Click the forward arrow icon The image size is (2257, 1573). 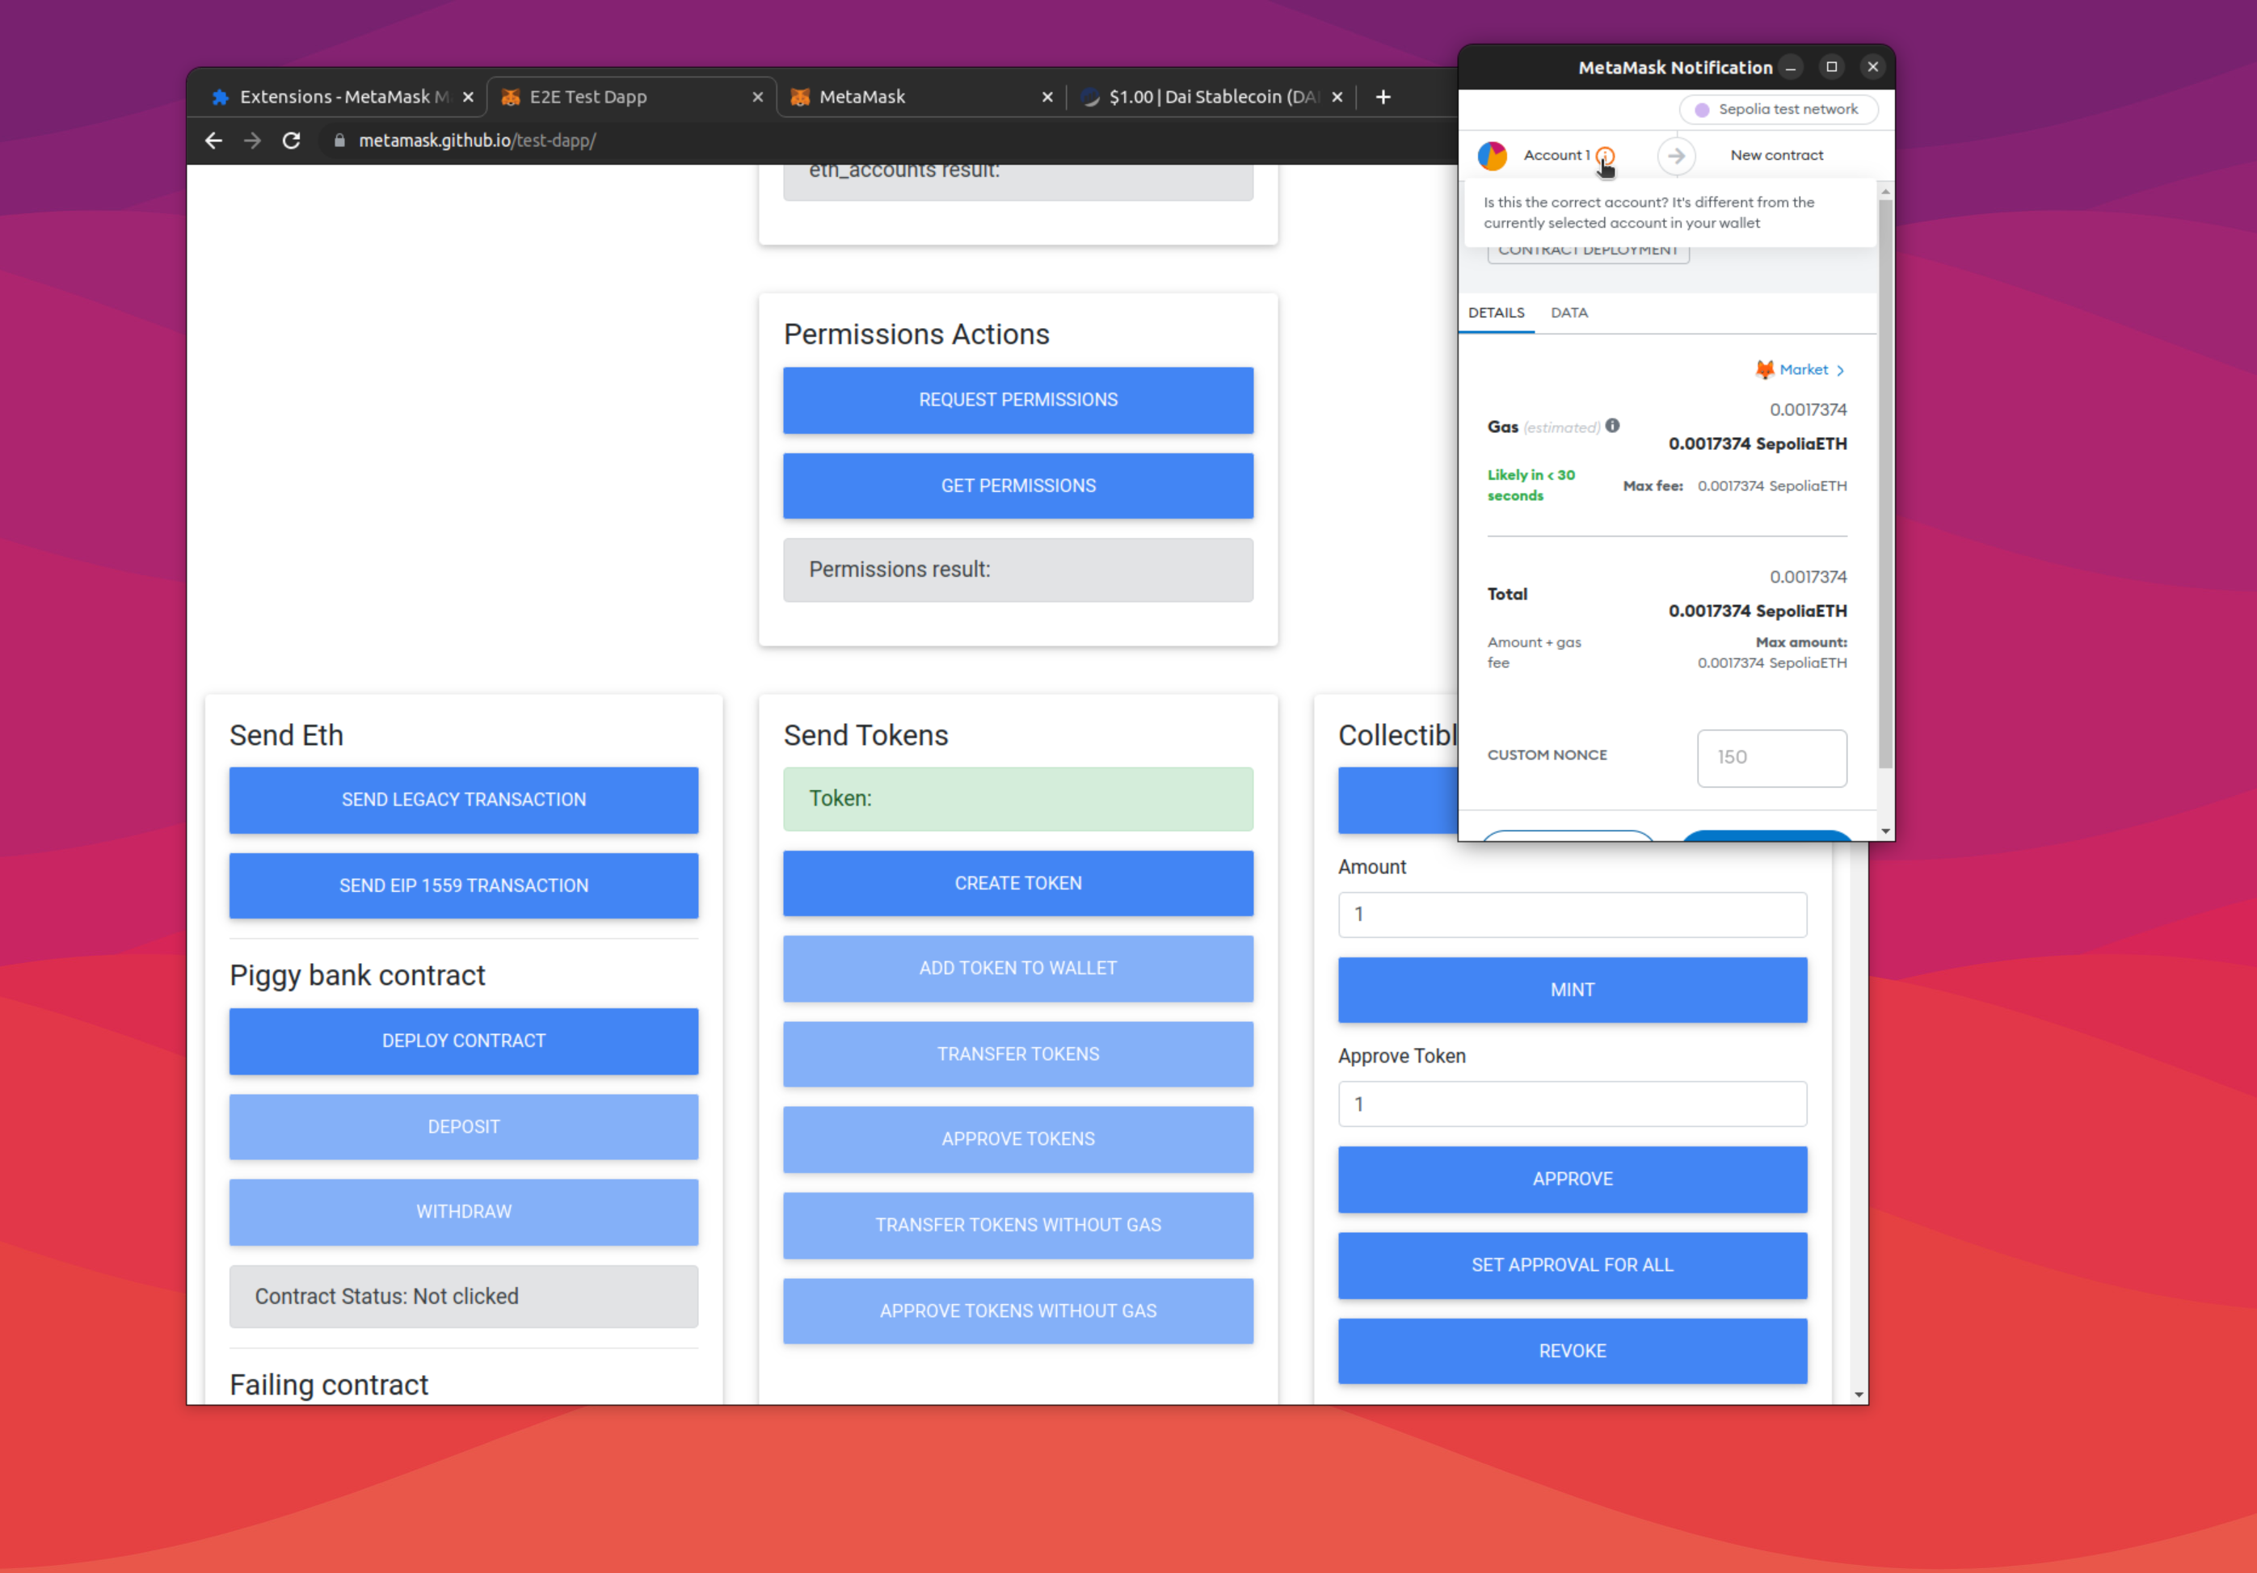[253, 141]
